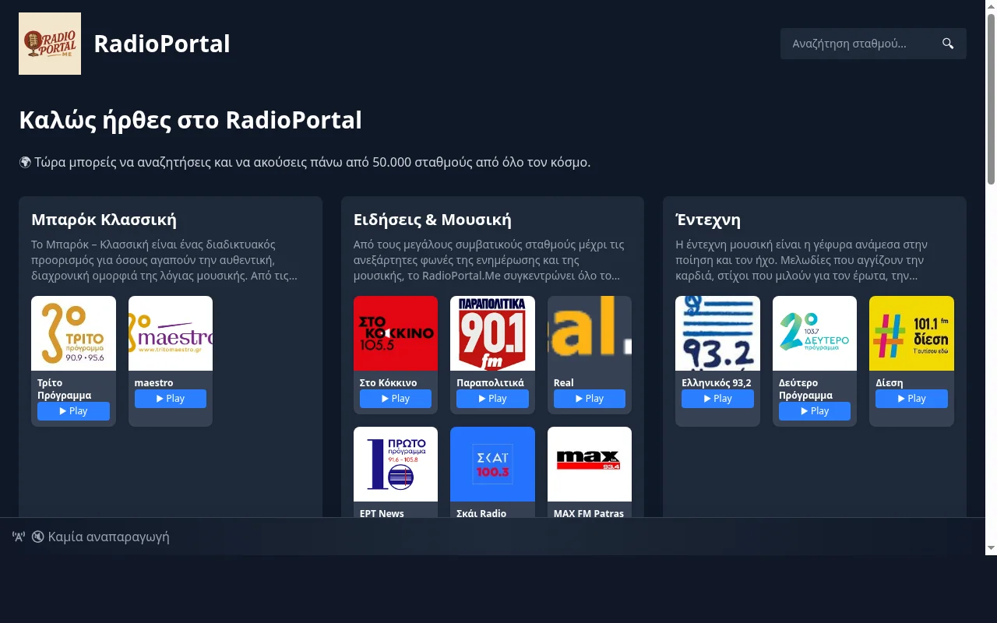This screenshot has width=997, height=623.
Task: Click Καλώς ήρθες στο RadioPortal heading
Action: [x=191, y=121]
